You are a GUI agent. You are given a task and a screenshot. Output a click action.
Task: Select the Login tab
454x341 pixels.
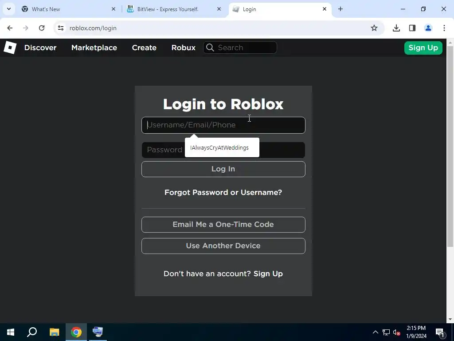(280, 9)
